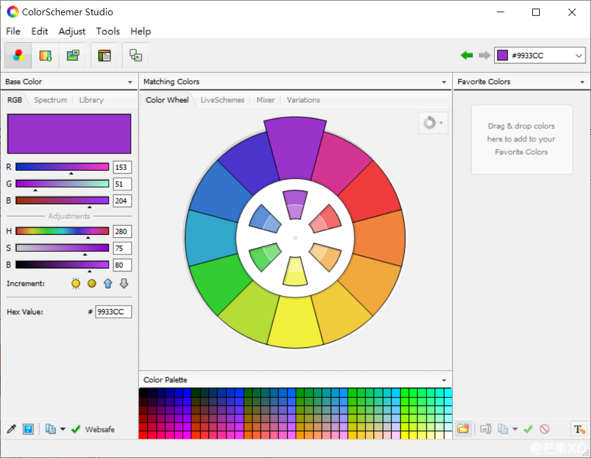The width and height of the screenshot is (591, 458).
Task: Click the R red channel slider
Action: pyautogui.click(x=62, y=167)
